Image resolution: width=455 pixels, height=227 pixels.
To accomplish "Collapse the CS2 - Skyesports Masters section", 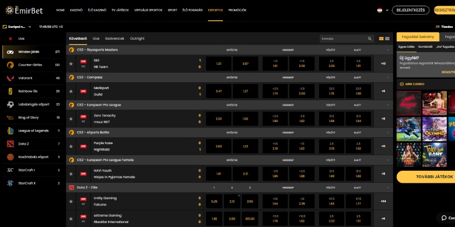I will click(388, 50).
